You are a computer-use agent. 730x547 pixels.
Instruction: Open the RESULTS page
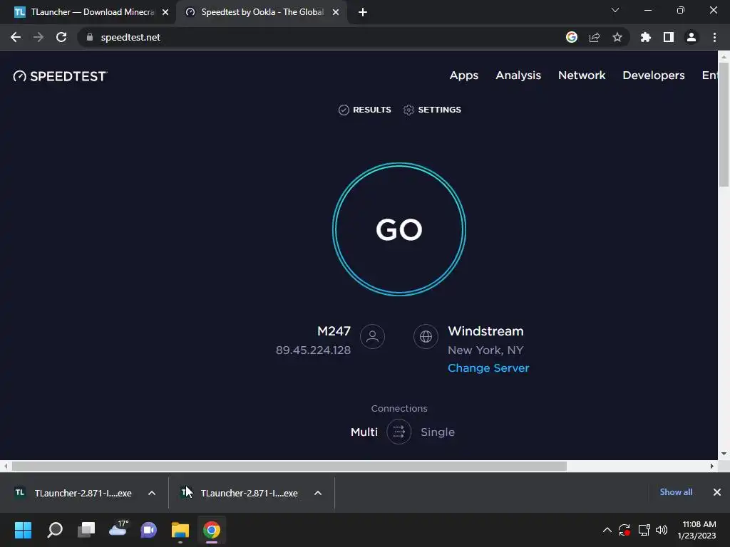364,110
